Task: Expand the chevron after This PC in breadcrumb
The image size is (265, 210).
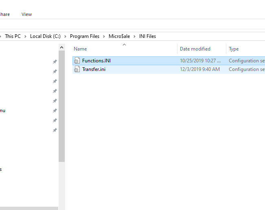Action: pos(25,36)
